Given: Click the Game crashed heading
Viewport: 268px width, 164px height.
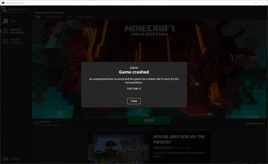Looking at the screenshot, I should click(134, 72).
